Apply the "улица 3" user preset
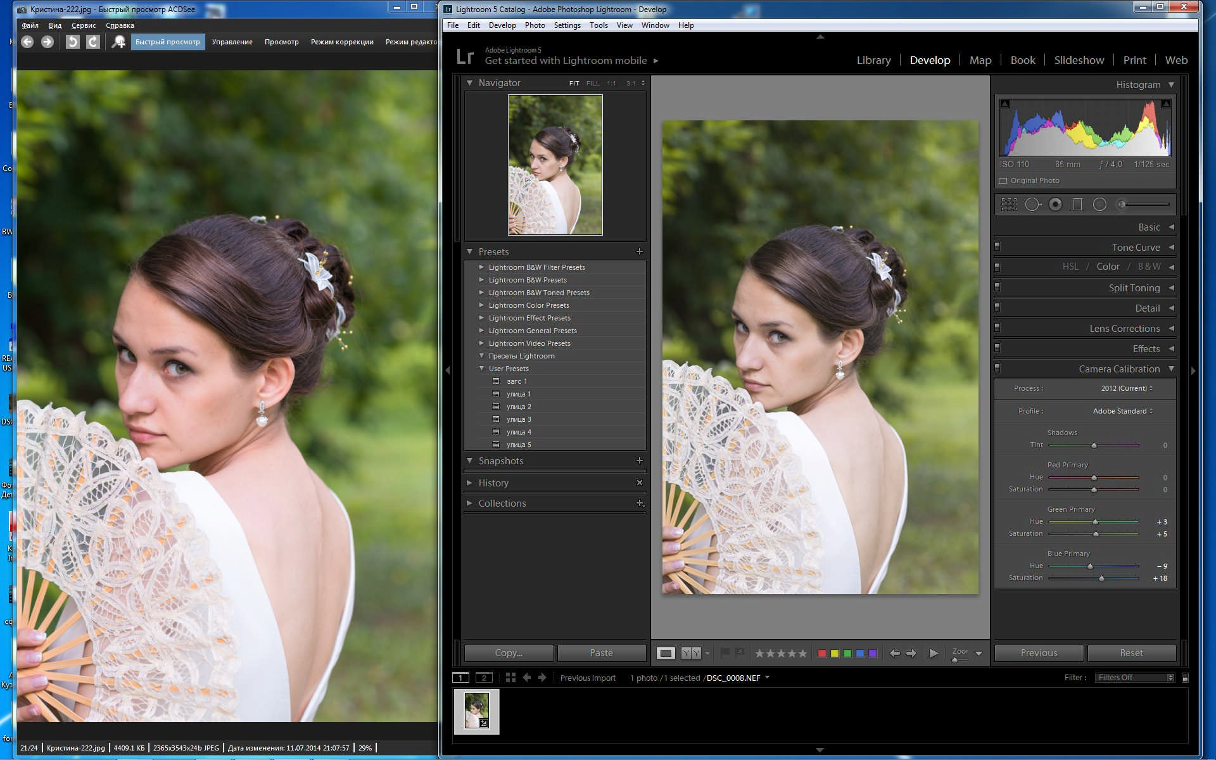The image size is (1216, 760). pos(519,419)
